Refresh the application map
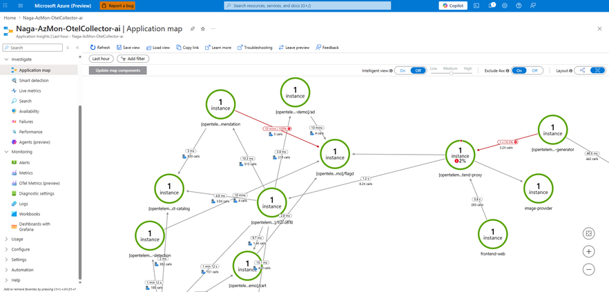This screenshot has height=292, width=609. [100, 48]
